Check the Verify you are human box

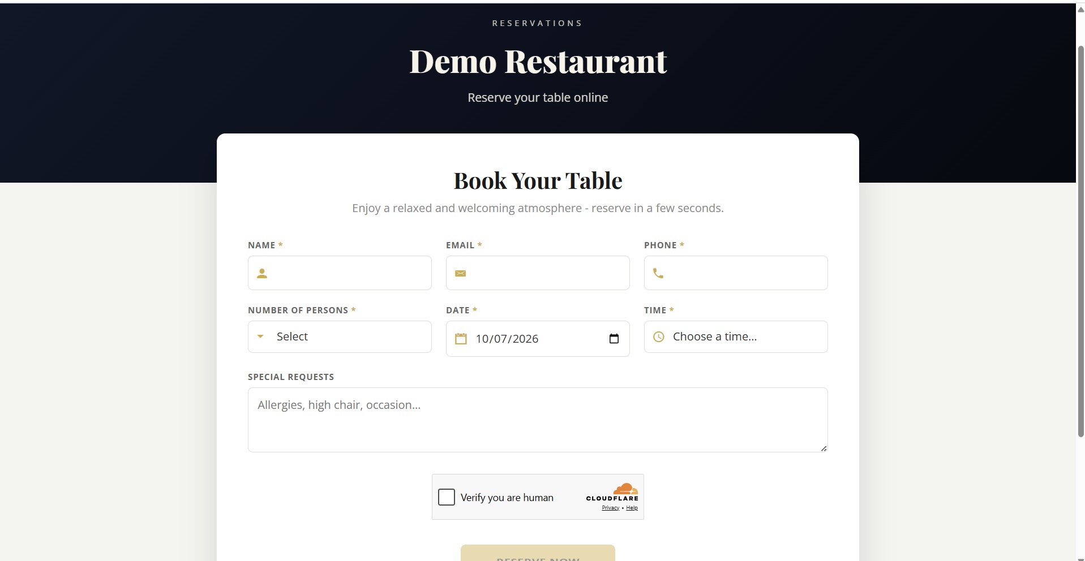[447, 497]
